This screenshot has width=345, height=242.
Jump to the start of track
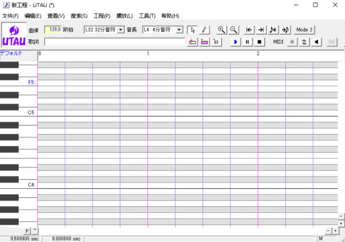[x=249, y=30]
